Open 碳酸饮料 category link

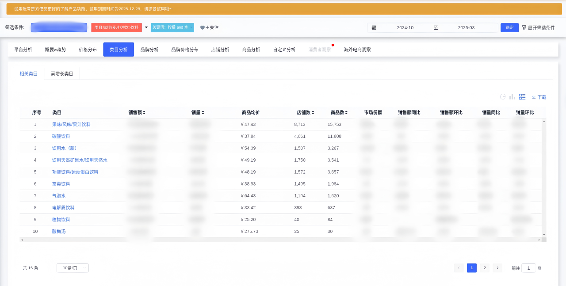61,137
